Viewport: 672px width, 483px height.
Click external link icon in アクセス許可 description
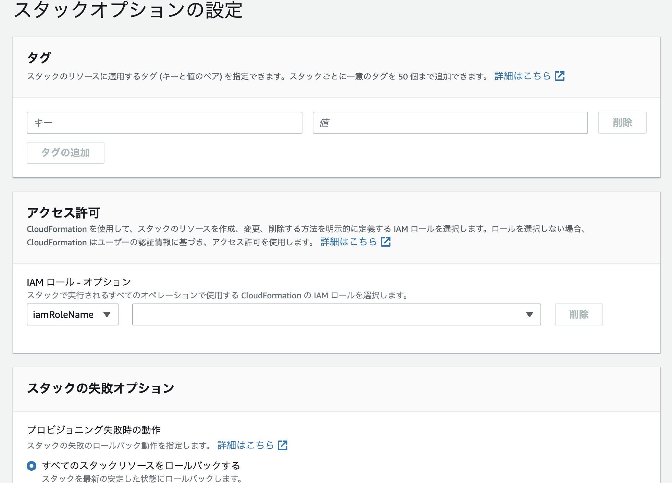386,242
